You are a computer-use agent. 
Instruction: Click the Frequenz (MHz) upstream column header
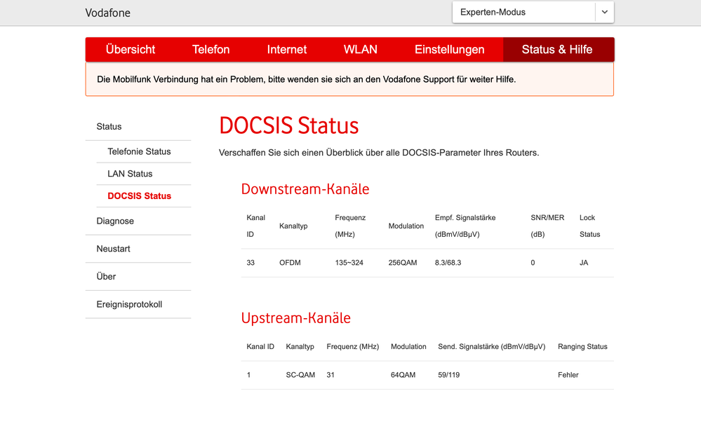pyautogui.click(x=353, y=347)
